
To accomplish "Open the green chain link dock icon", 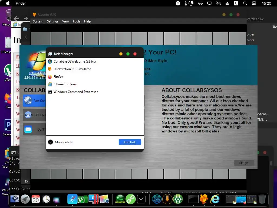I will (131, 199).
